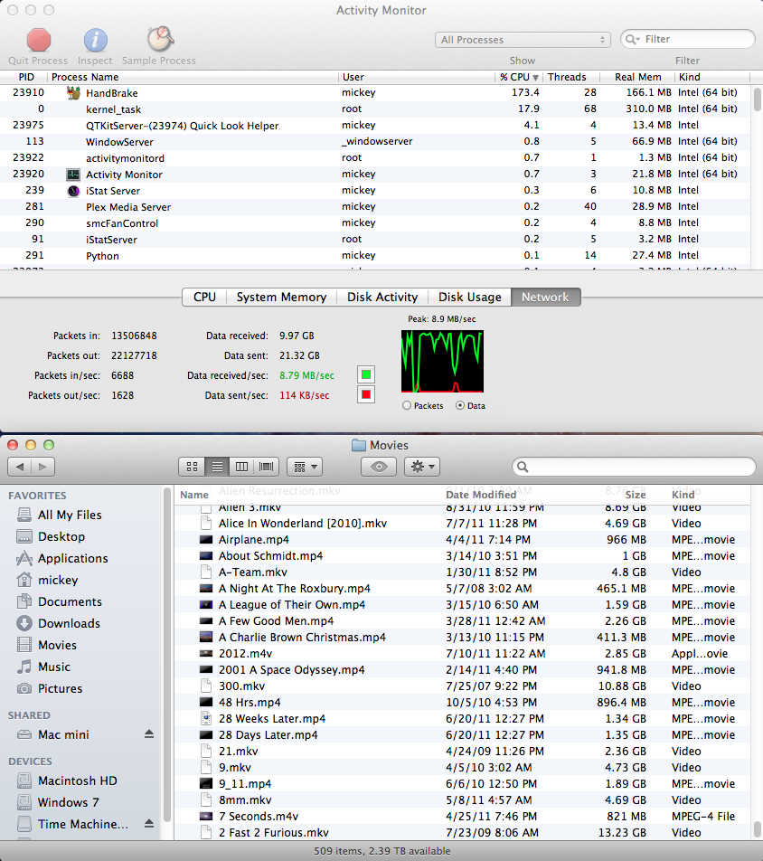Viewport: 763px width, 861px height.
Task: Select 7 Seconds.m4v in the list
Action: (x=462, y=816)
